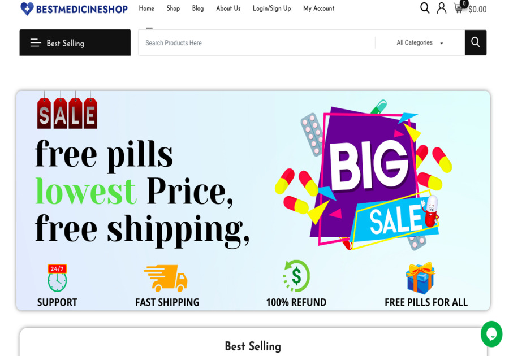Click the BIG SALE banner graphic

[x=363, y=175]
